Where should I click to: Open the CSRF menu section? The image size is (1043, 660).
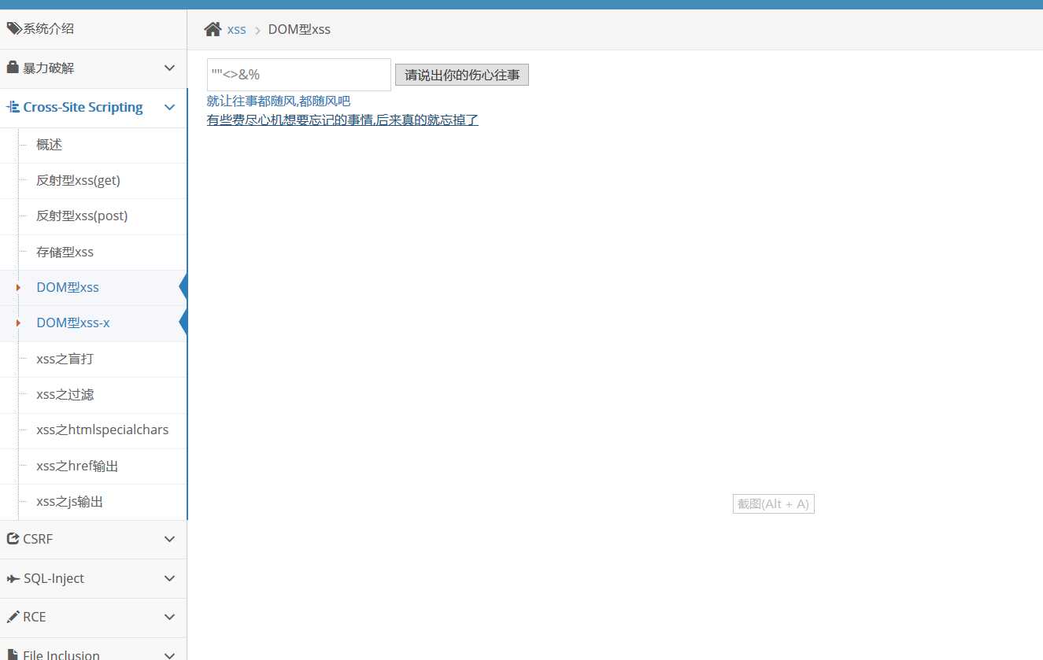tap(94, 540)
